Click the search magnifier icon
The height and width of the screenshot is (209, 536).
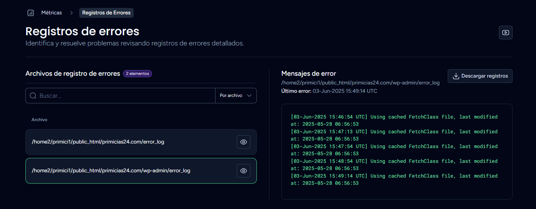(x=33, y=96)
